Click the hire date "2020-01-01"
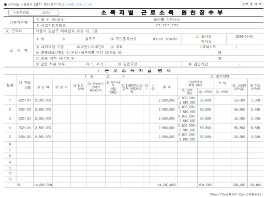265x197 pixels. pyautogui.click(x=244, y=37)
